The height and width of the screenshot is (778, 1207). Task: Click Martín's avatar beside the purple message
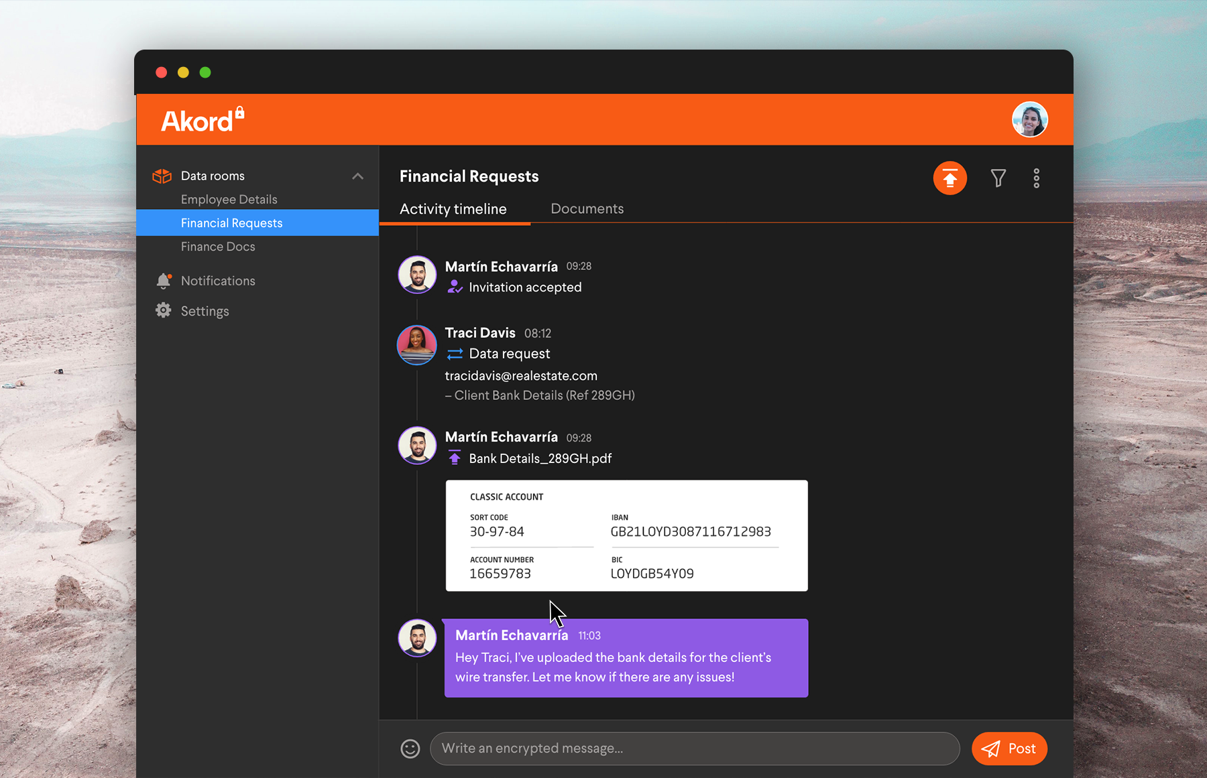coord(417,637)
